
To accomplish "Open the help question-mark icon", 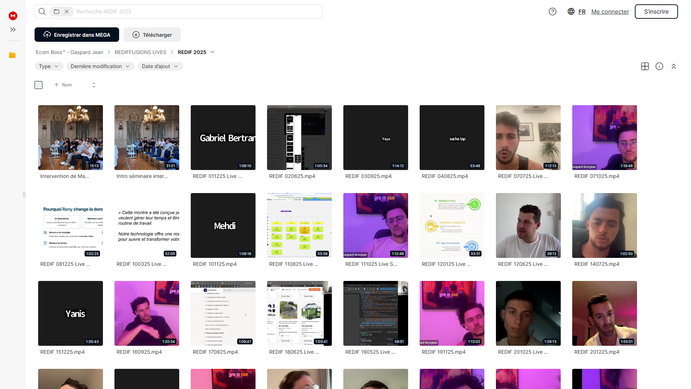I will coord(552,12).
